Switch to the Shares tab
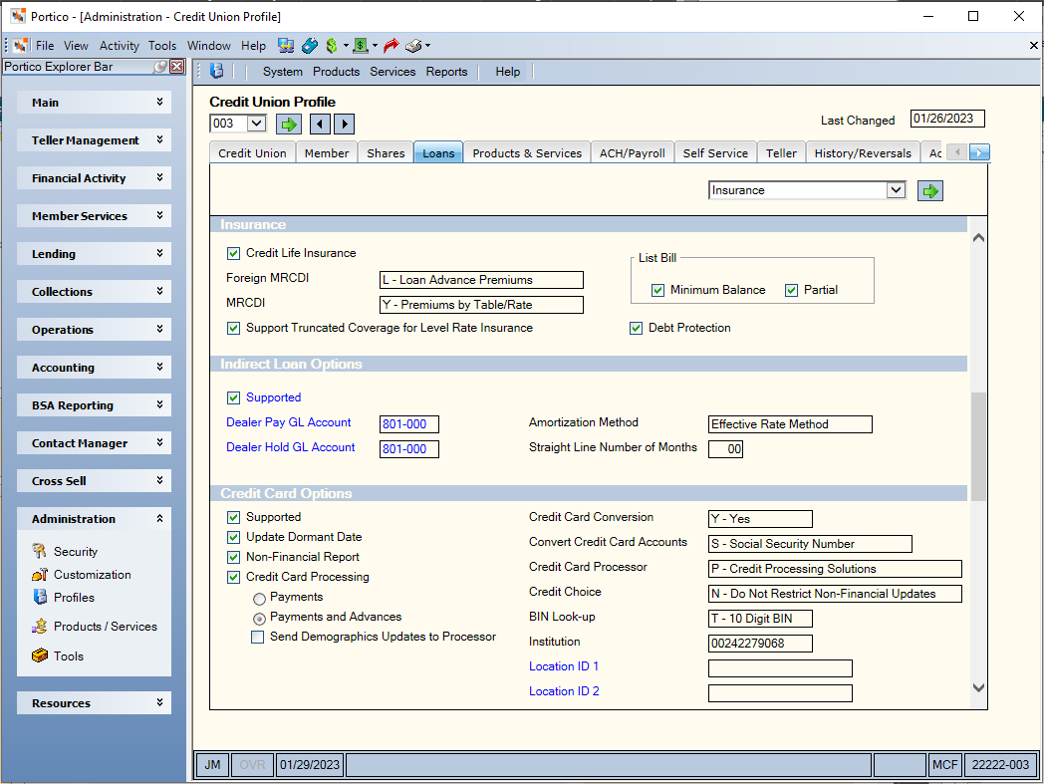1044x784 pixels. click(x=386, y=153)
